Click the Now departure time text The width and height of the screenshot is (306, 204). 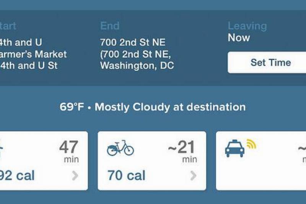coord(239,38)
